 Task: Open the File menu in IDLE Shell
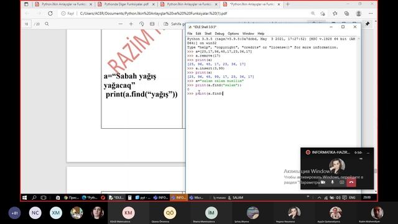tap(190, 34)
